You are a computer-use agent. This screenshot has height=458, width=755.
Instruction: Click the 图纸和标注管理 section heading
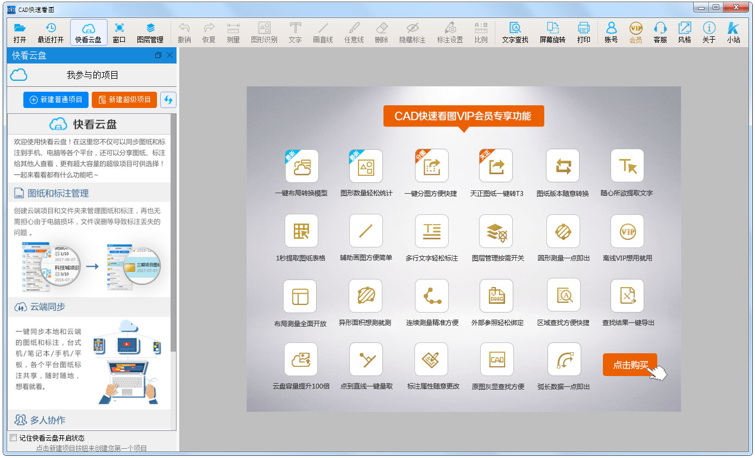pos(58,193)
